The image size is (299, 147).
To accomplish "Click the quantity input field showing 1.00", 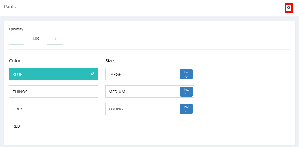I will point(35,39).
